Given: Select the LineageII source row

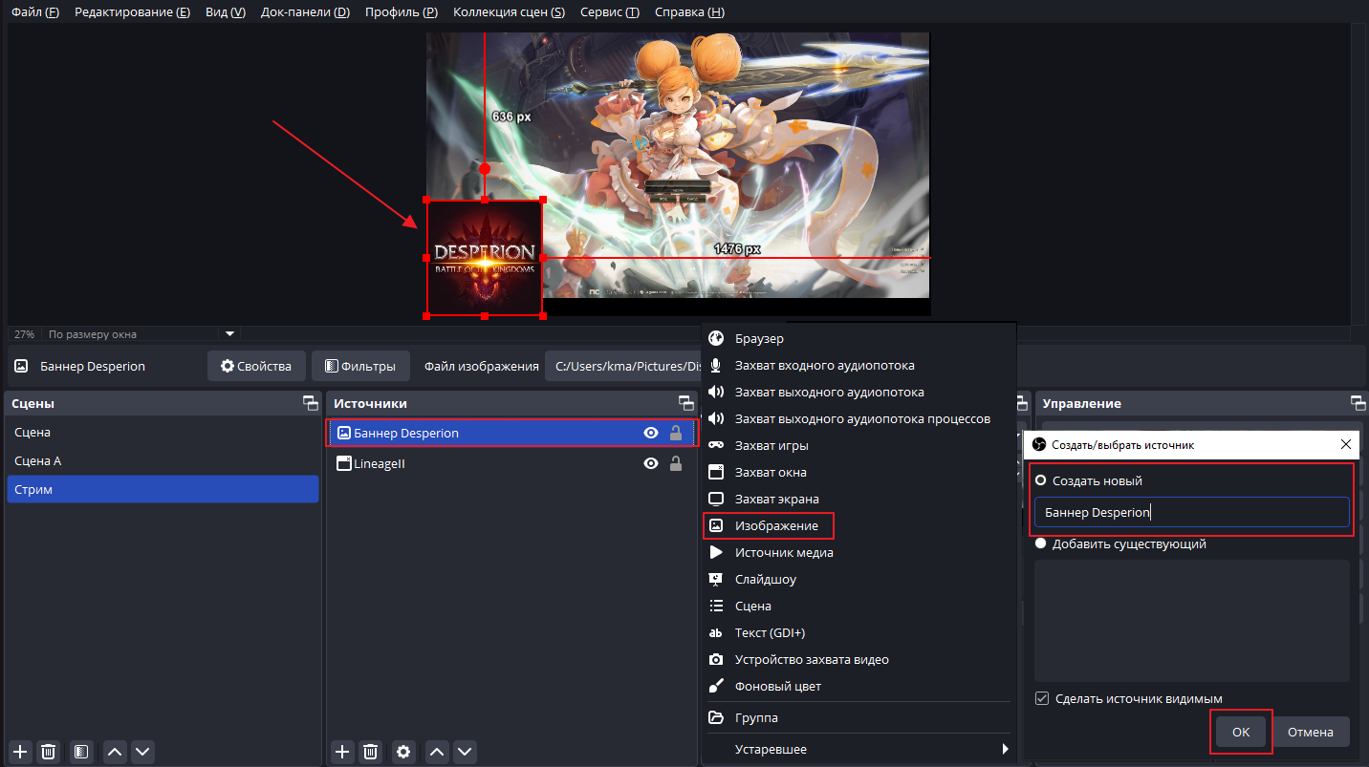Looking at the screenshot, I should click(x=512, y=463).
